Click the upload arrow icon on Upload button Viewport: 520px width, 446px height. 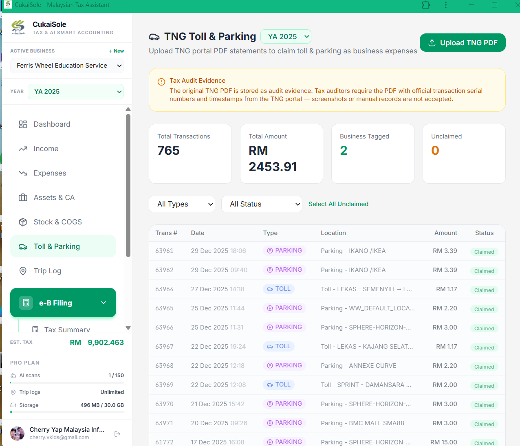[x=432, y=43]
